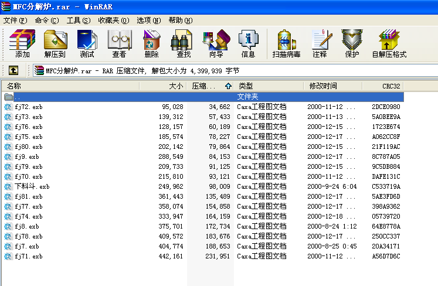Open the File (文件) menu
The width and height of the screenshot is (438, 286).
coord(15,20)
